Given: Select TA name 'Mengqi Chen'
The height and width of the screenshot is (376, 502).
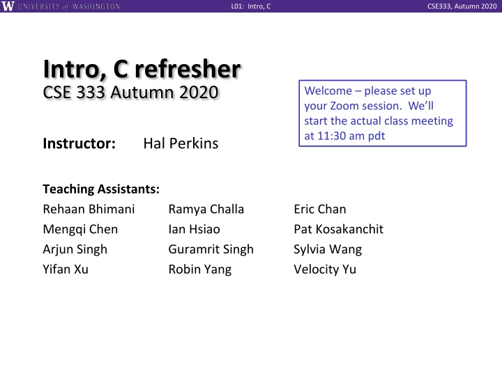Looking at the screenshot, I should pos(80,230).
